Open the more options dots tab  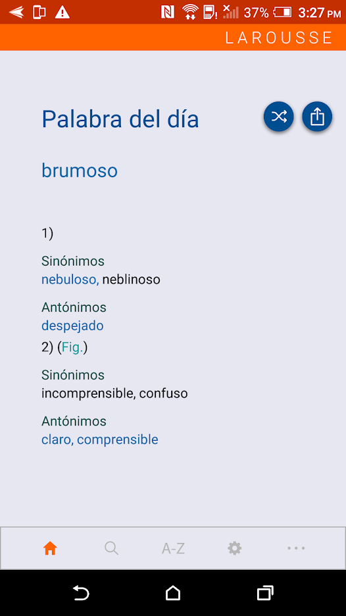[296, 548]
